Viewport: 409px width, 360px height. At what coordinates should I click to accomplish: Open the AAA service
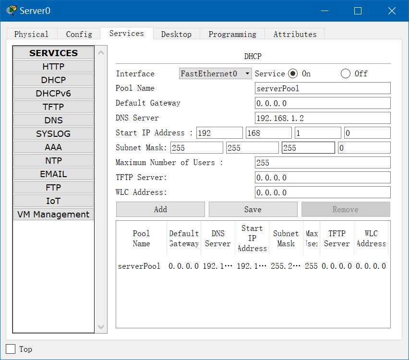coord(53,147)
